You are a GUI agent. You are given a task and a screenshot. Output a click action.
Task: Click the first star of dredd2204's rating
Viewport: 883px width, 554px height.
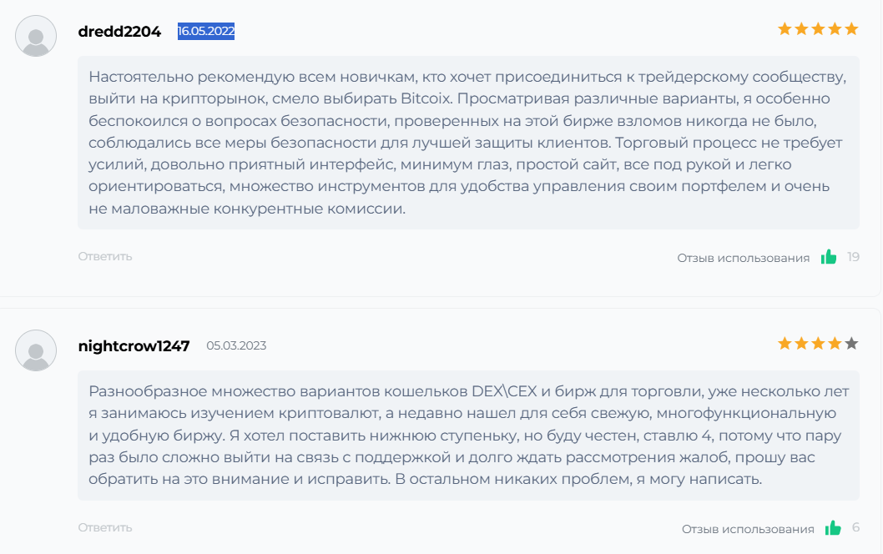[783, 28]
